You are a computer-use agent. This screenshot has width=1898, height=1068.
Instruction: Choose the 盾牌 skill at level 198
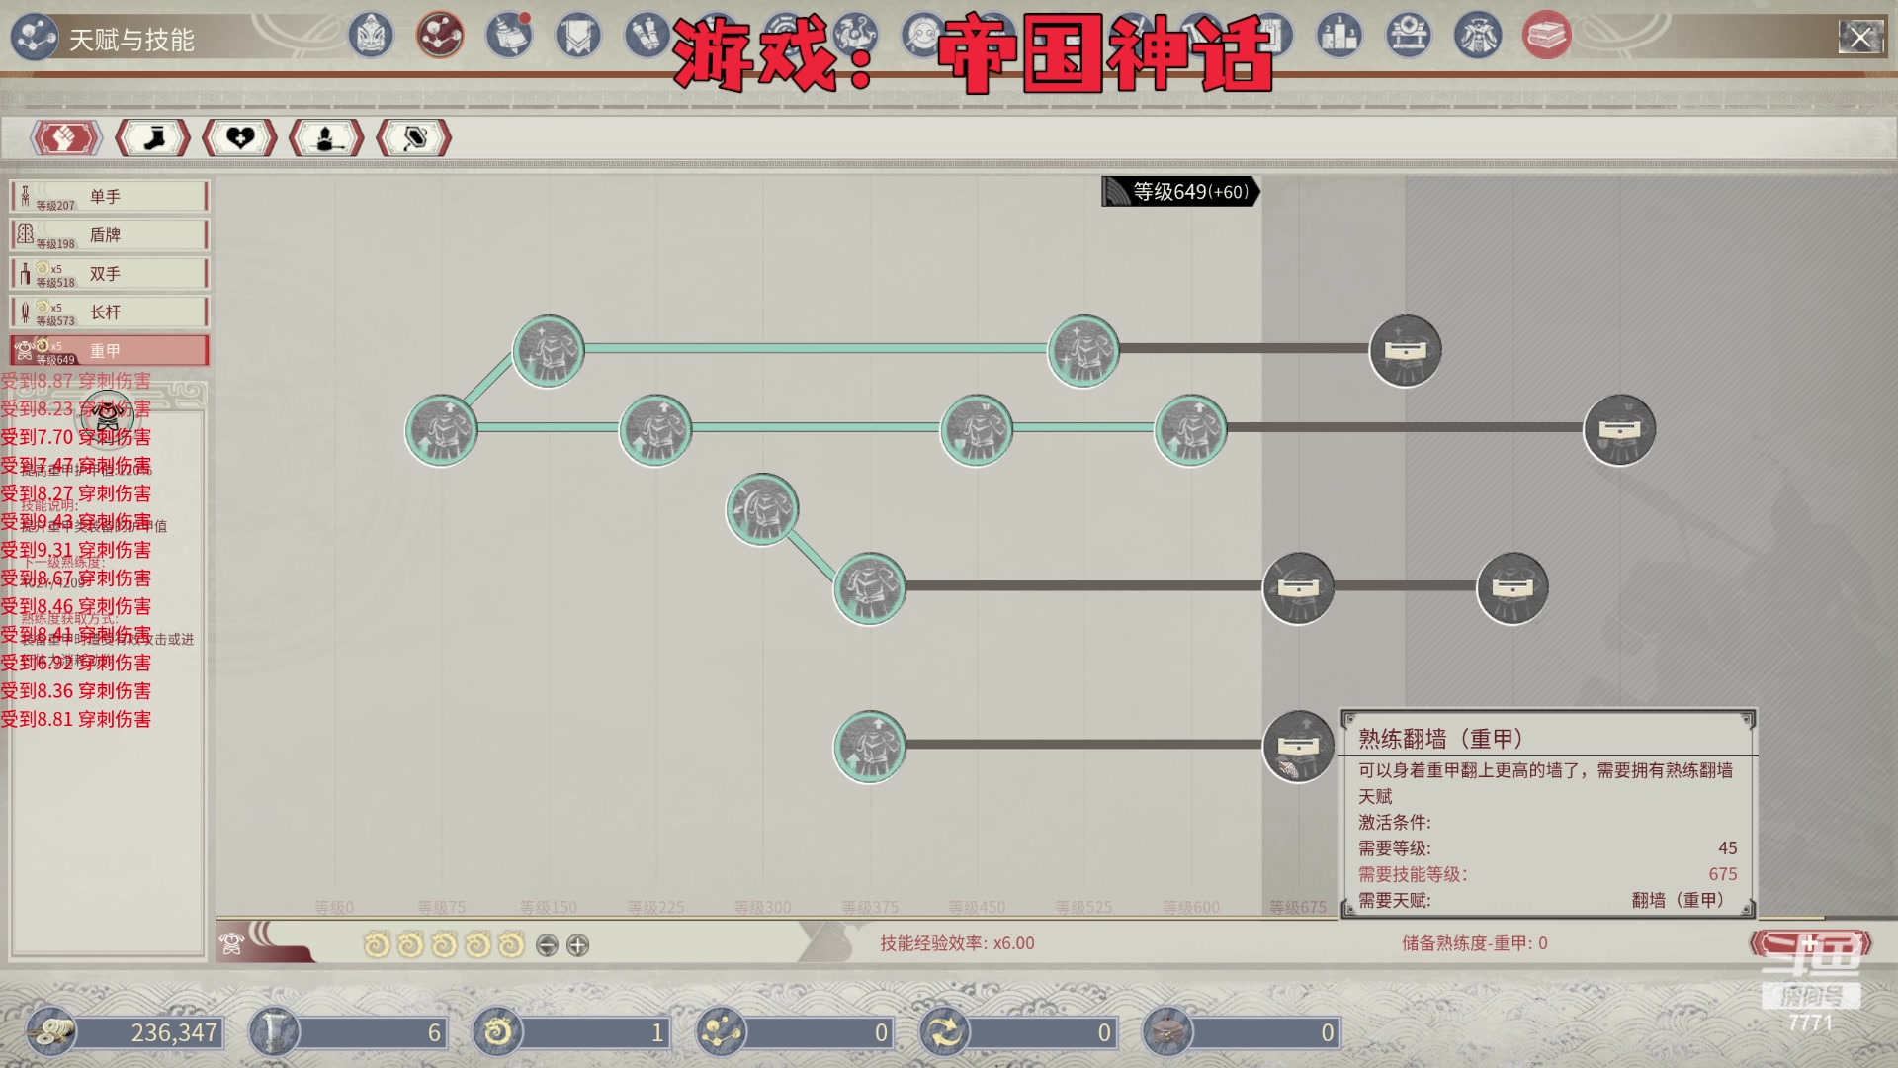pyautogui.click(x=109, y=235)
